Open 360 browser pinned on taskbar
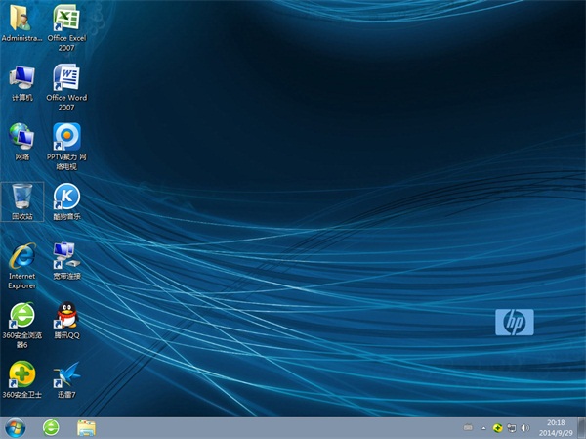This screenshot has width=586, height=439. click(x=51, y=427)
